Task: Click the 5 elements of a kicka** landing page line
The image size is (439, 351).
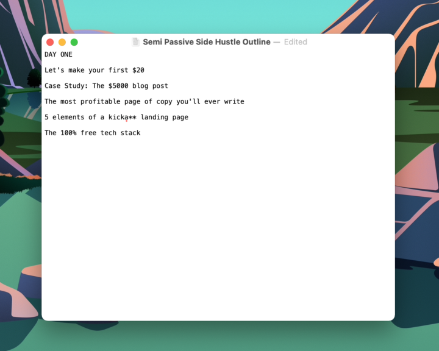Action: click(116, 117)
